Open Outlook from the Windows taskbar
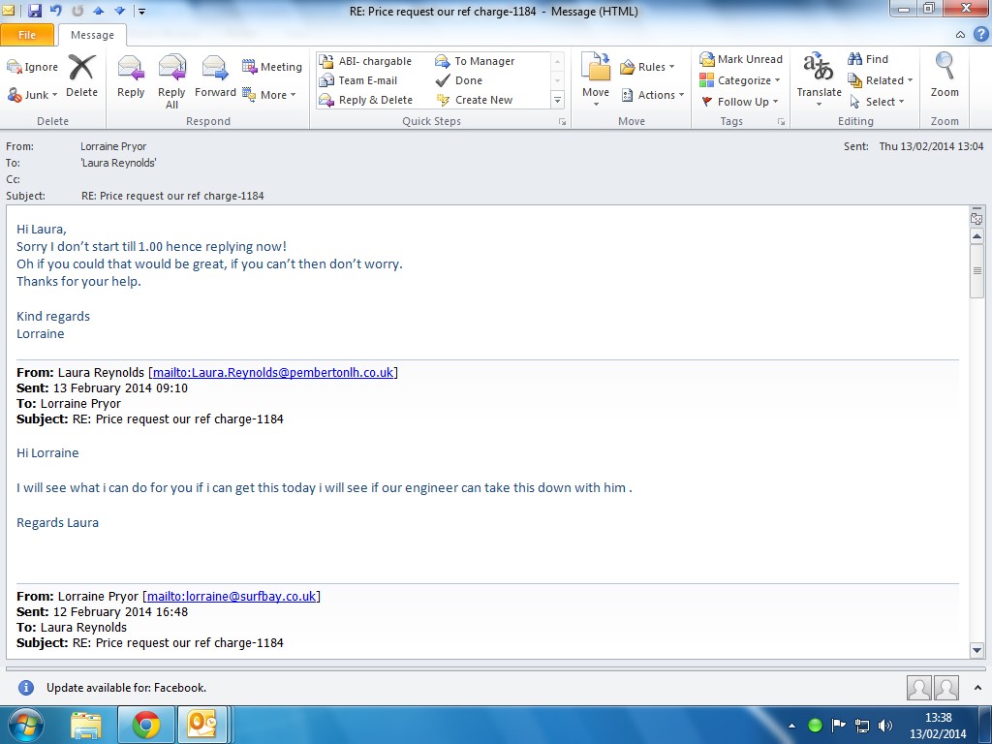 [205, 725]
